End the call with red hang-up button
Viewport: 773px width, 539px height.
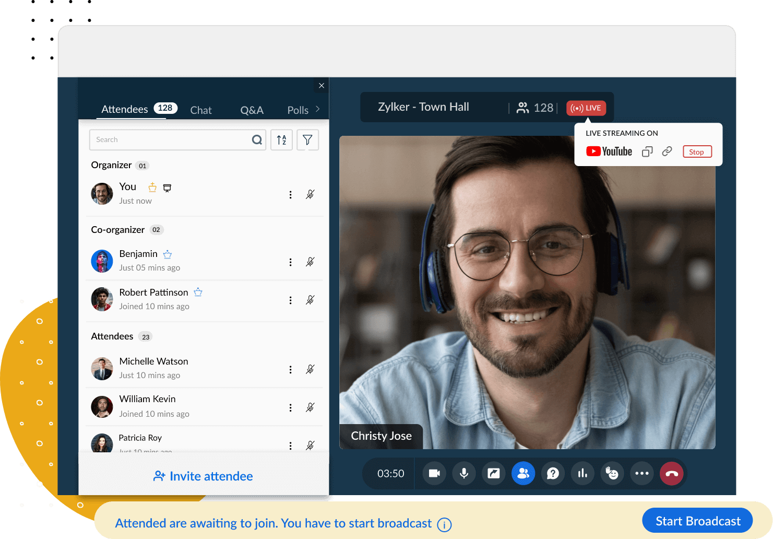click(x=672, y=473)
